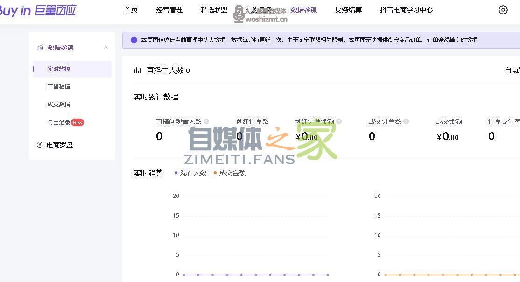This screenshot has height=282, width=520.
Task: Open the settings gear icon
Action: click(x=503, y=10)
